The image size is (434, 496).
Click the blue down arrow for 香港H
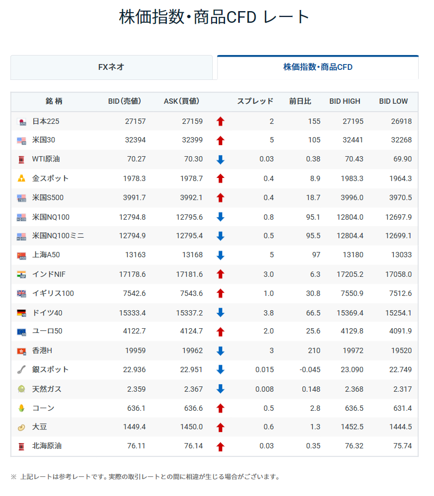[221, 351]
